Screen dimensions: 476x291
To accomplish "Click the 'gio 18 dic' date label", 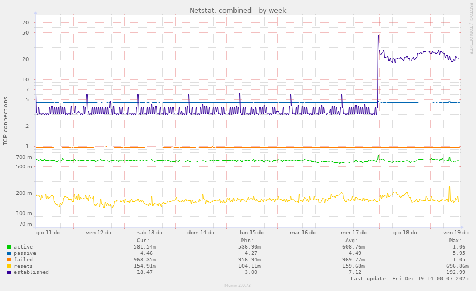I will point(406,233).
